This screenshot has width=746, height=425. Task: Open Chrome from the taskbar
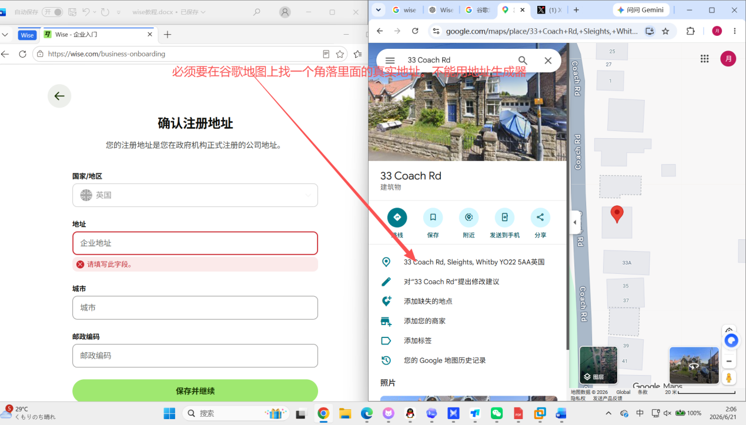(323, 413)
